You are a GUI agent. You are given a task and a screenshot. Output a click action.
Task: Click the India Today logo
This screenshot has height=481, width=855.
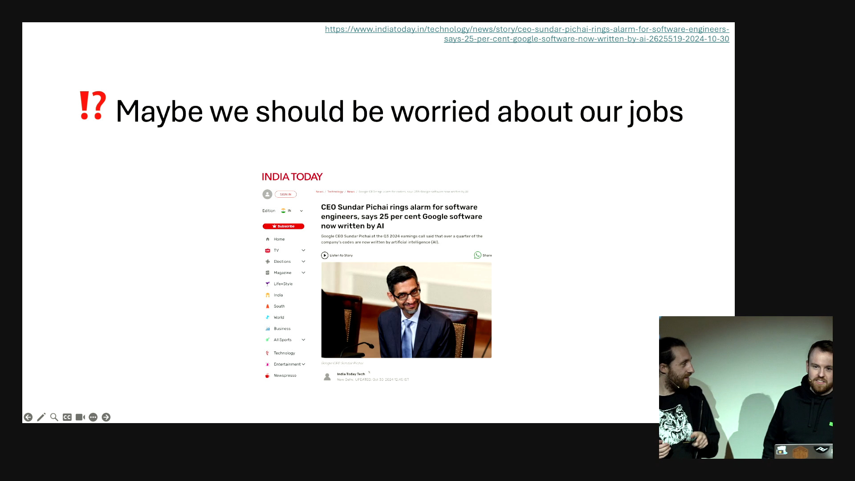pos(292,177)
